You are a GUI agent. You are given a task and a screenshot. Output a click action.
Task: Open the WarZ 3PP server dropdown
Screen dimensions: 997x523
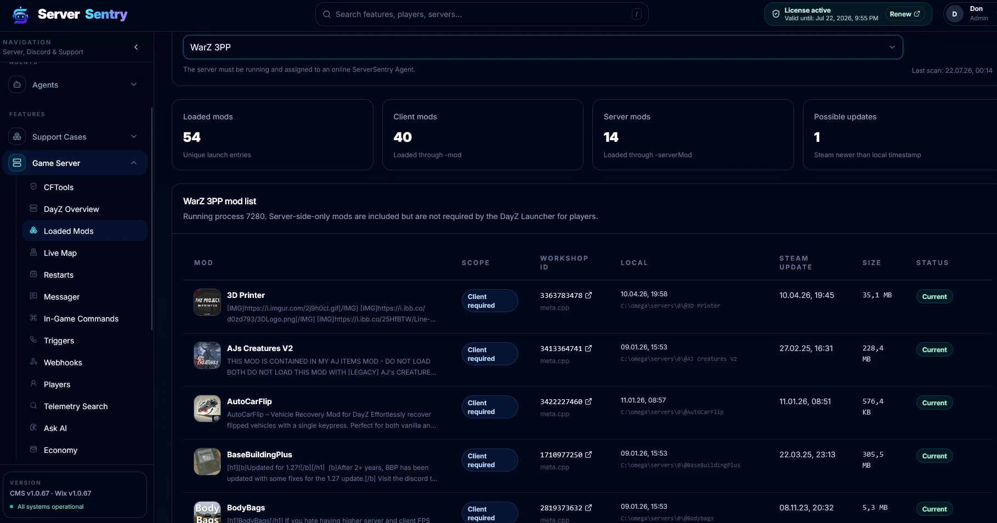543,47
